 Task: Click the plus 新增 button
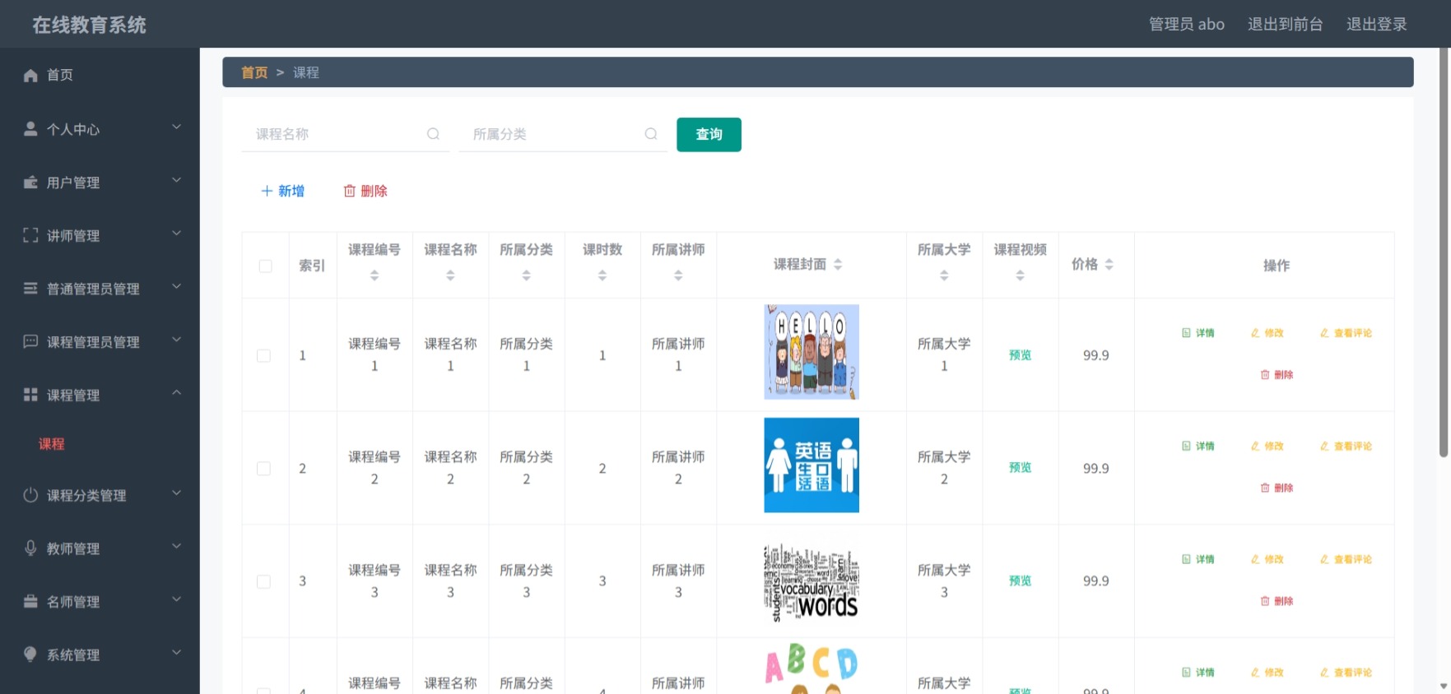point(282,191)
